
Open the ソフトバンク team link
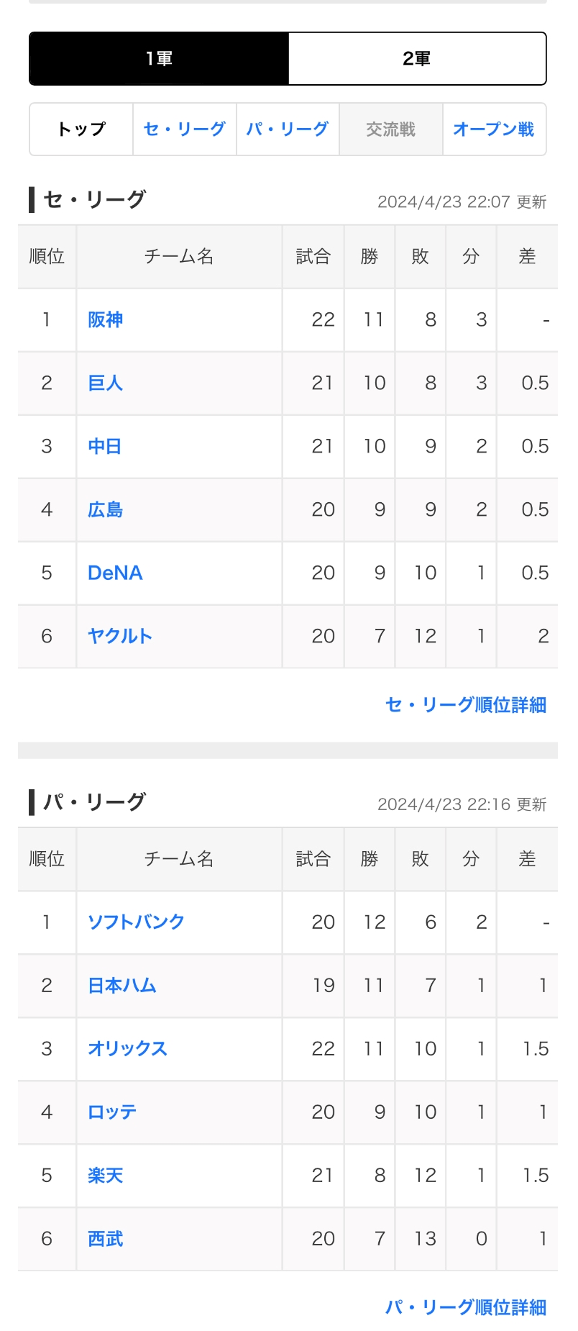pos(136,922)
